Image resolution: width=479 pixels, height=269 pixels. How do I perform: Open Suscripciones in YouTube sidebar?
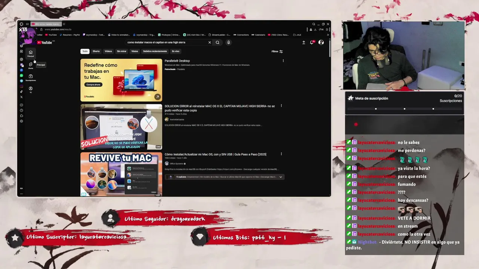point(31,78)
